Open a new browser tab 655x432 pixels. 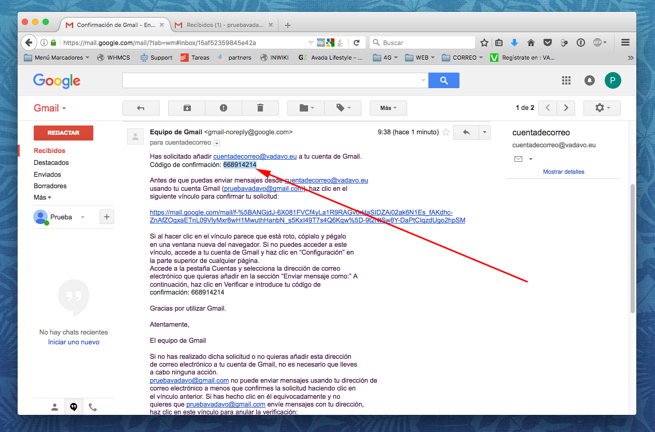click(288, 25)
